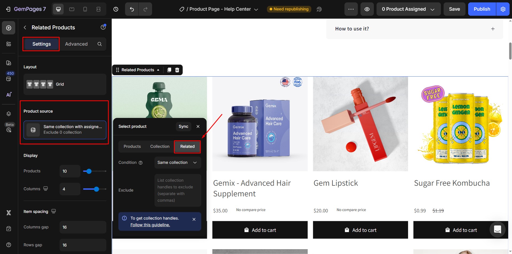Screen dimensions: 512x254
Task: Switch to the Collection tab
Action: click(160, 146)
